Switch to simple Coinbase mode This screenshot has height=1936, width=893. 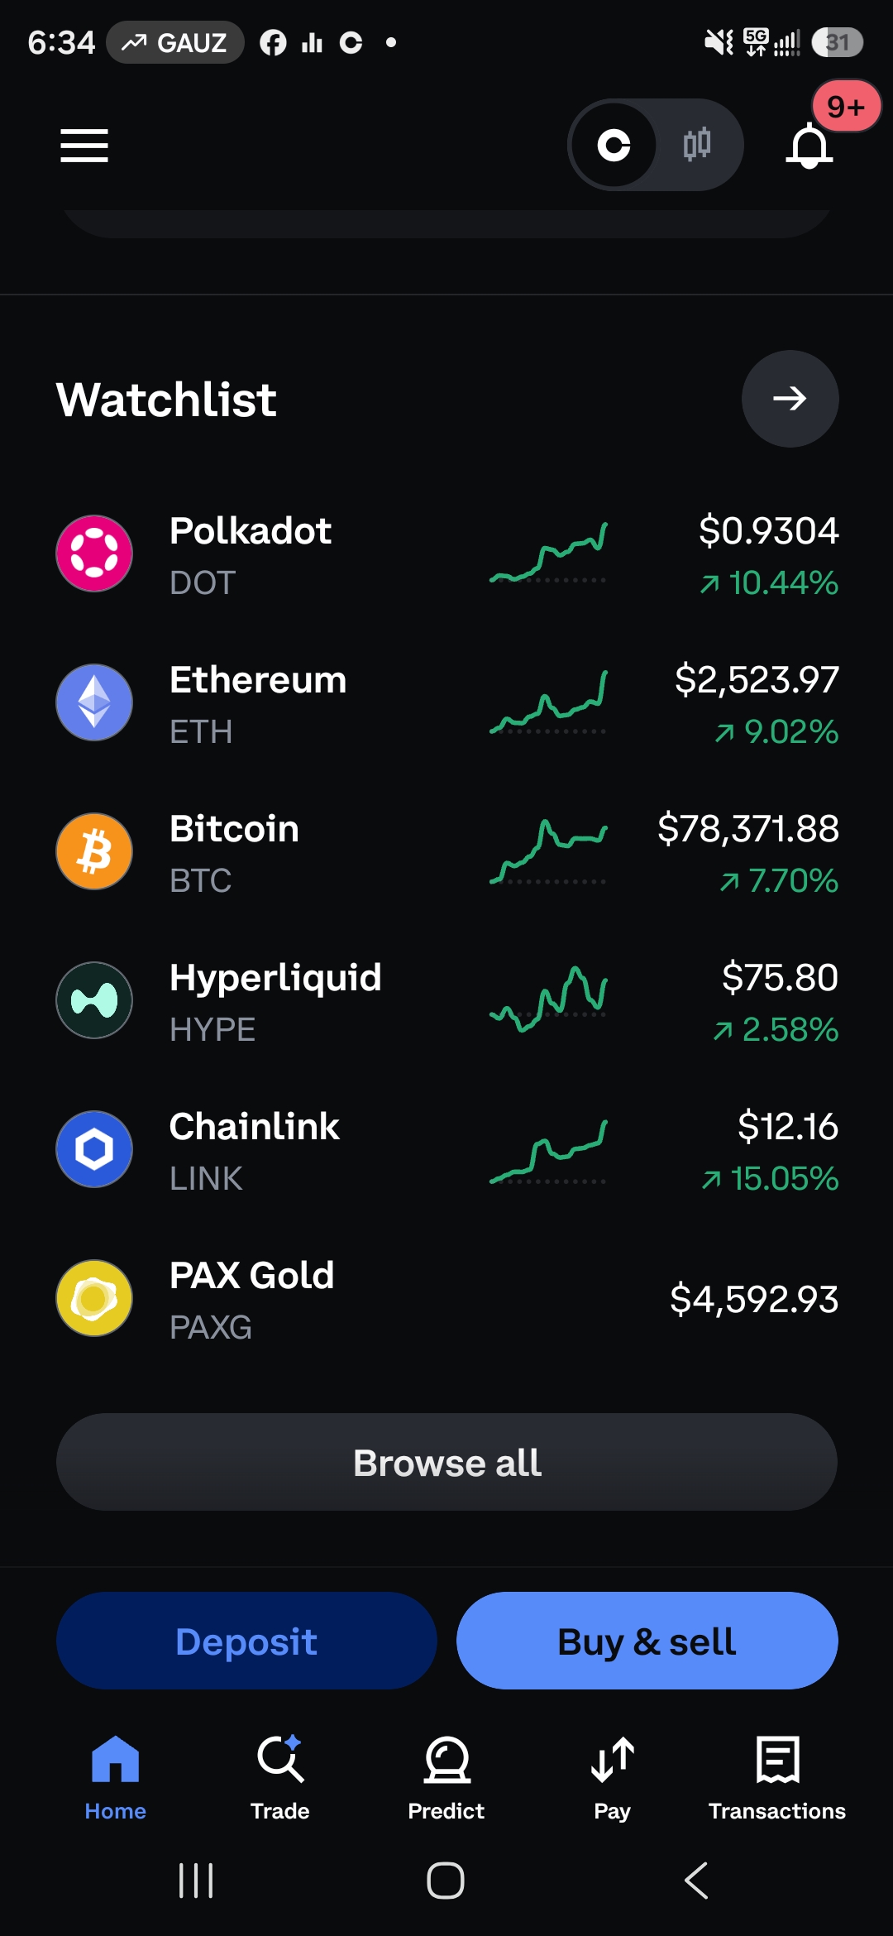coord(614,146)
